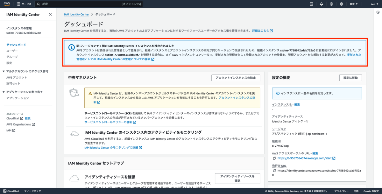Click 設定に移動 button

350,78
